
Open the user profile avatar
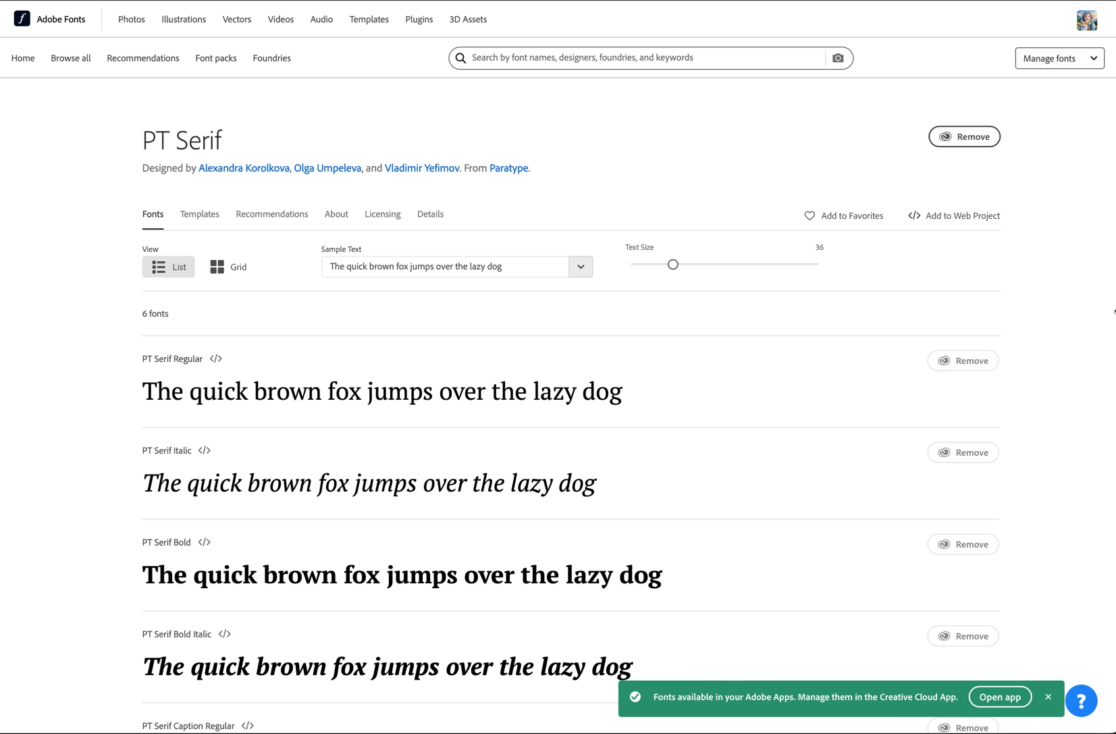tap(1086, 20)
